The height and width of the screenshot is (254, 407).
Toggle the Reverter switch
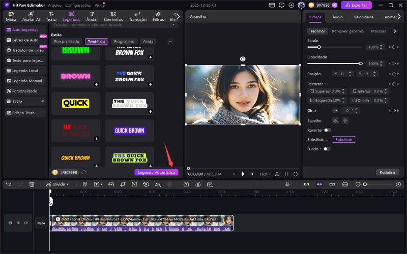[327, 130]
